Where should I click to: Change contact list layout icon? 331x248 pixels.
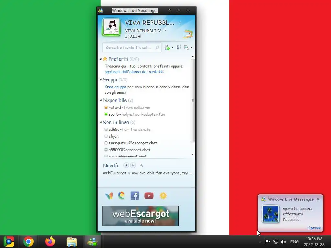(179, 47)
